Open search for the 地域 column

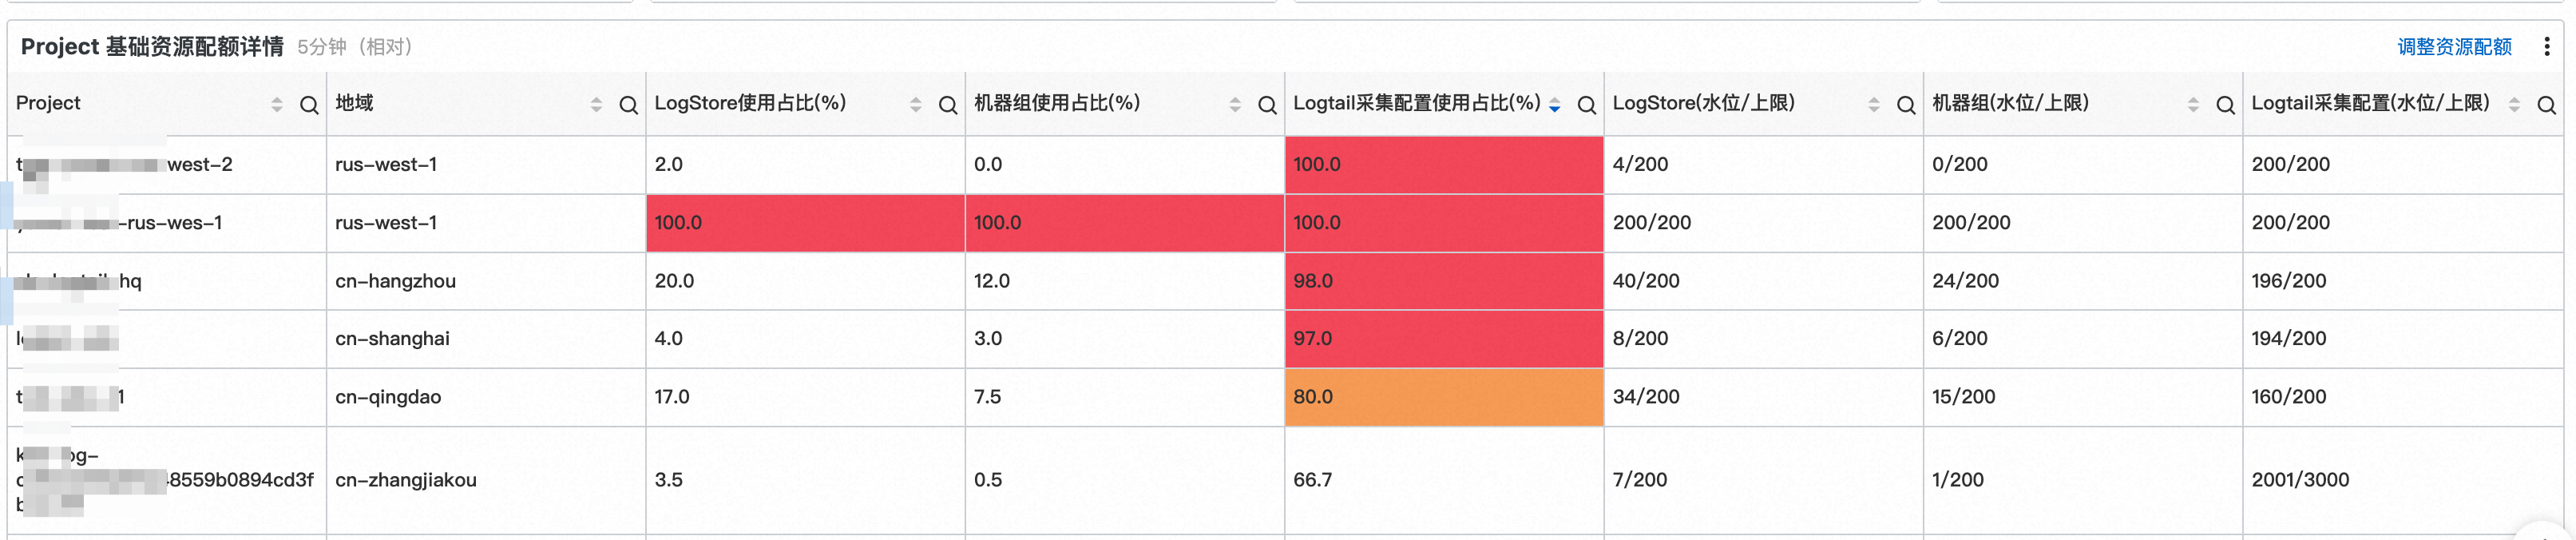(x=628, y=105)
